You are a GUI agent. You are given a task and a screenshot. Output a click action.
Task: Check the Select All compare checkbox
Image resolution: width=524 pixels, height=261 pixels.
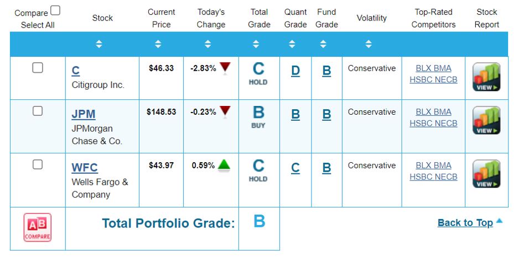point(55,10)
